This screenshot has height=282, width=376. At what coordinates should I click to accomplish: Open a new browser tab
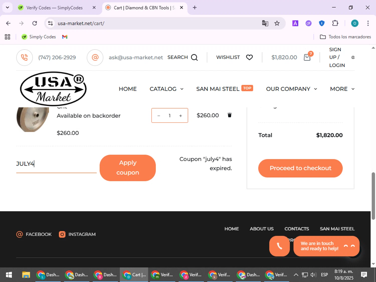[x=195, y=8]
